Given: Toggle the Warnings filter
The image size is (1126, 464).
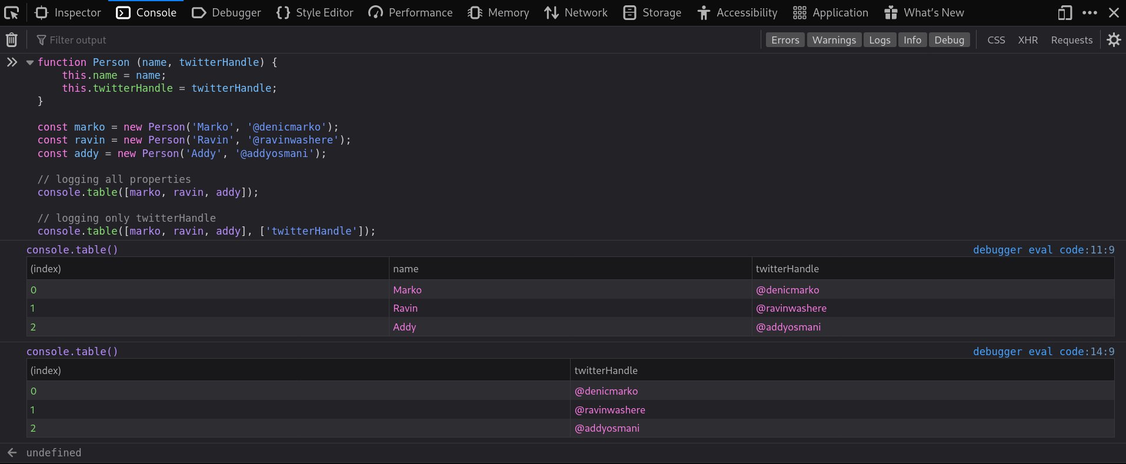Looking at the screenshot, I should pyautogui.click(x=834, y=40).
